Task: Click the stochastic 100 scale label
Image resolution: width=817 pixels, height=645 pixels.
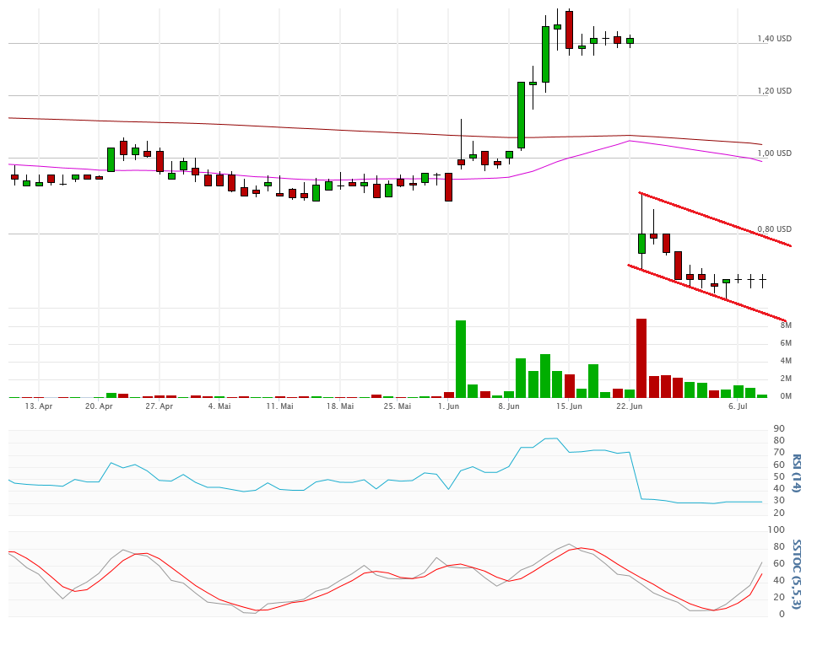Action: click(776, 530)
